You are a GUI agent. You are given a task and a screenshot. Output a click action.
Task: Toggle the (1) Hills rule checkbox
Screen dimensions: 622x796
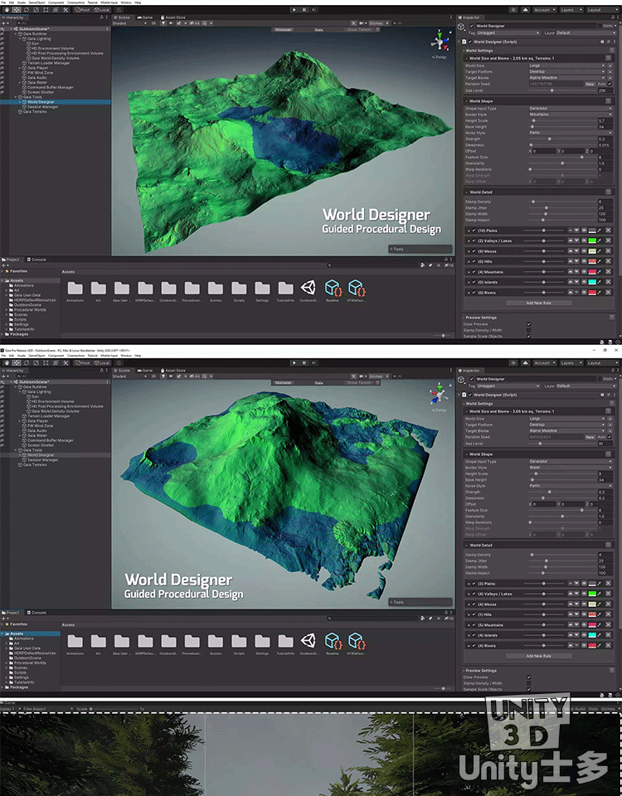tap(474, 614)
